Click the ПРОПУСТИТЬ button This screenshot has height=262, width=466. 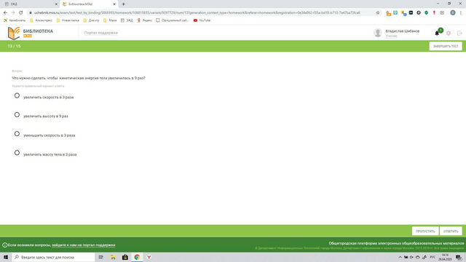425,231
